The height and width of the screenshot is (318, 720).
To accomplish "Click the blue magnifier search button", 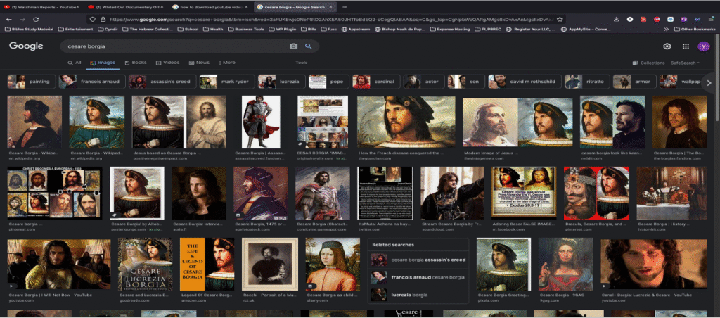I will (x=308, y=46).
